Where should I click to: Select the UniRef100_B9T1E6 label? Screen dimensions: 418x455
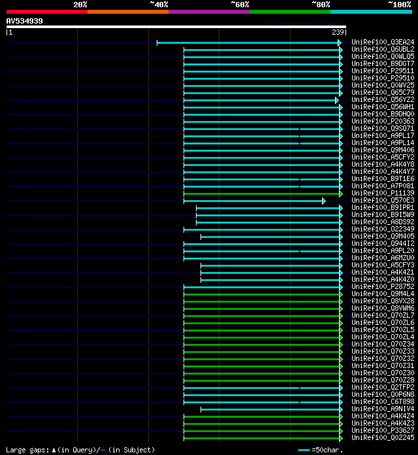click(383, 178)
